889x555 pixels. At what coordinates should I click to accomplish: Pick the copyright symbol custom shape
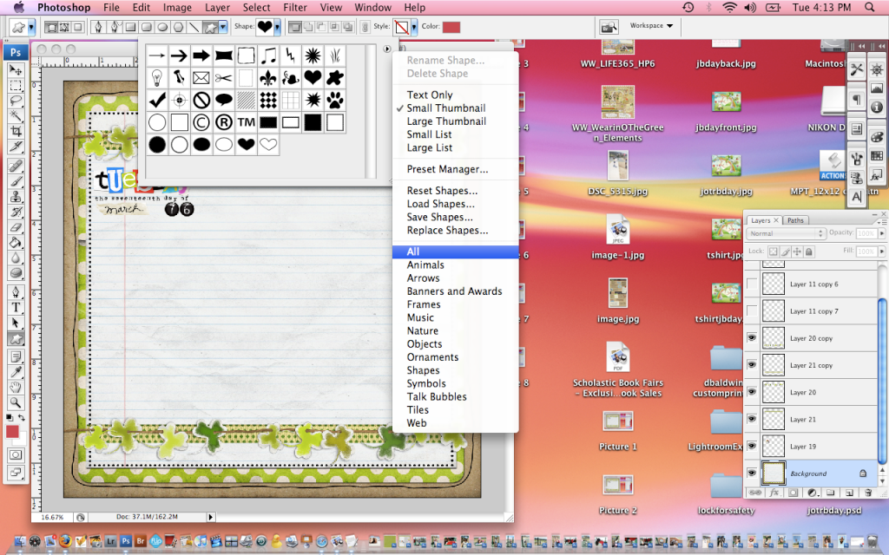pyautogui.click(x=201, y=122)
